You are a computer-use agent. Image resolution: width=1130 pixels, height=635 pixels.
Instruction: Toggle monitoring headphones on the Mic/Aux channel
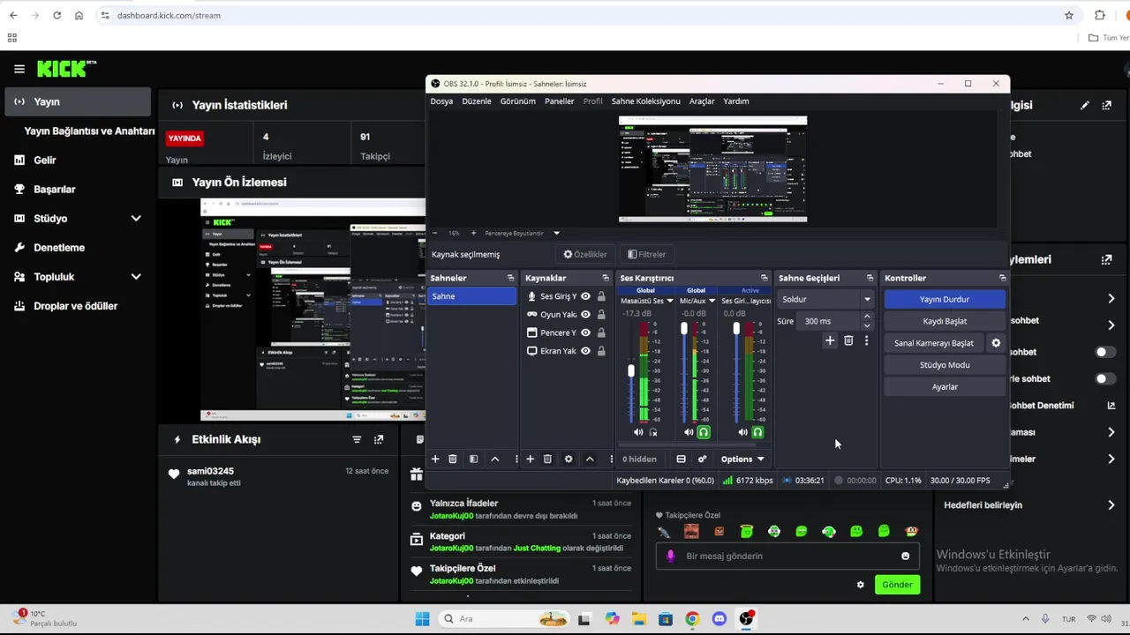(704, 432)
